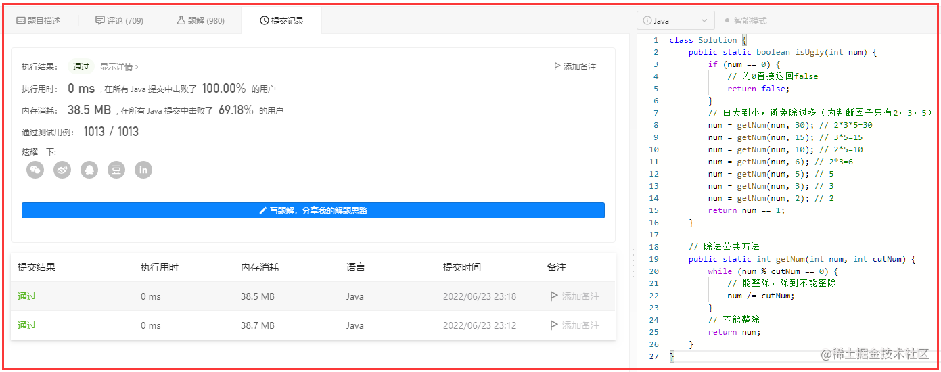Viewport: 941px width, 372px height.
Task: Share result via QQ icon
Action: click(89, 170)
